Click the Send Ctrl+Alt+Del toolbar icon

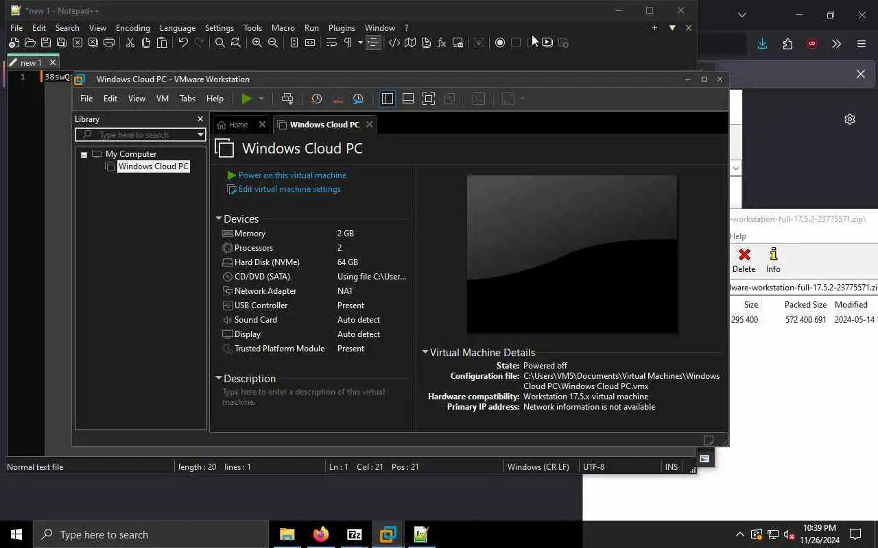(287, 99)
